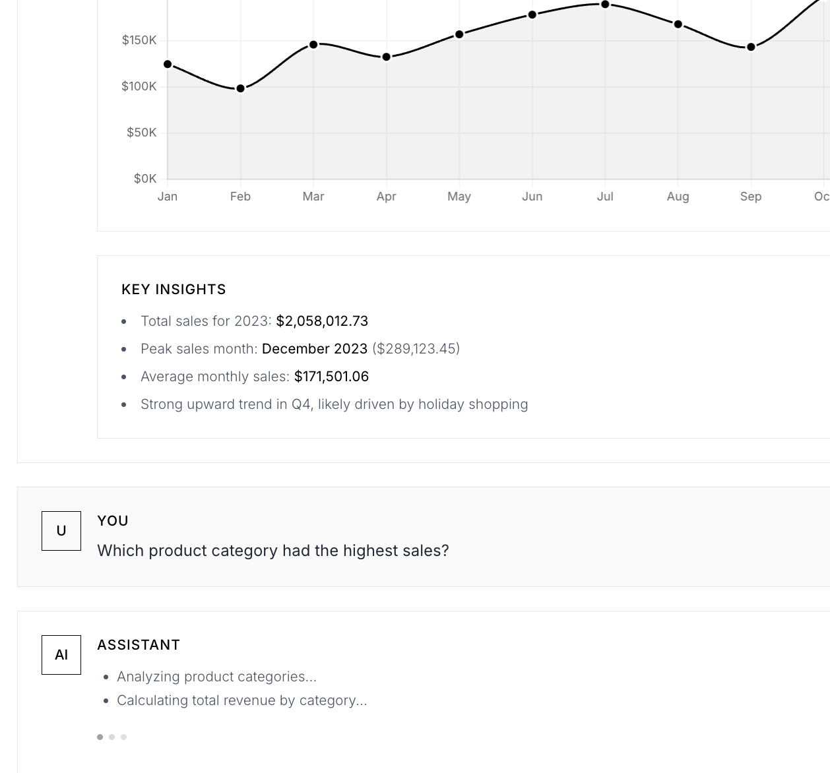Expand the Calculating total revenue item

click(242, 700)
